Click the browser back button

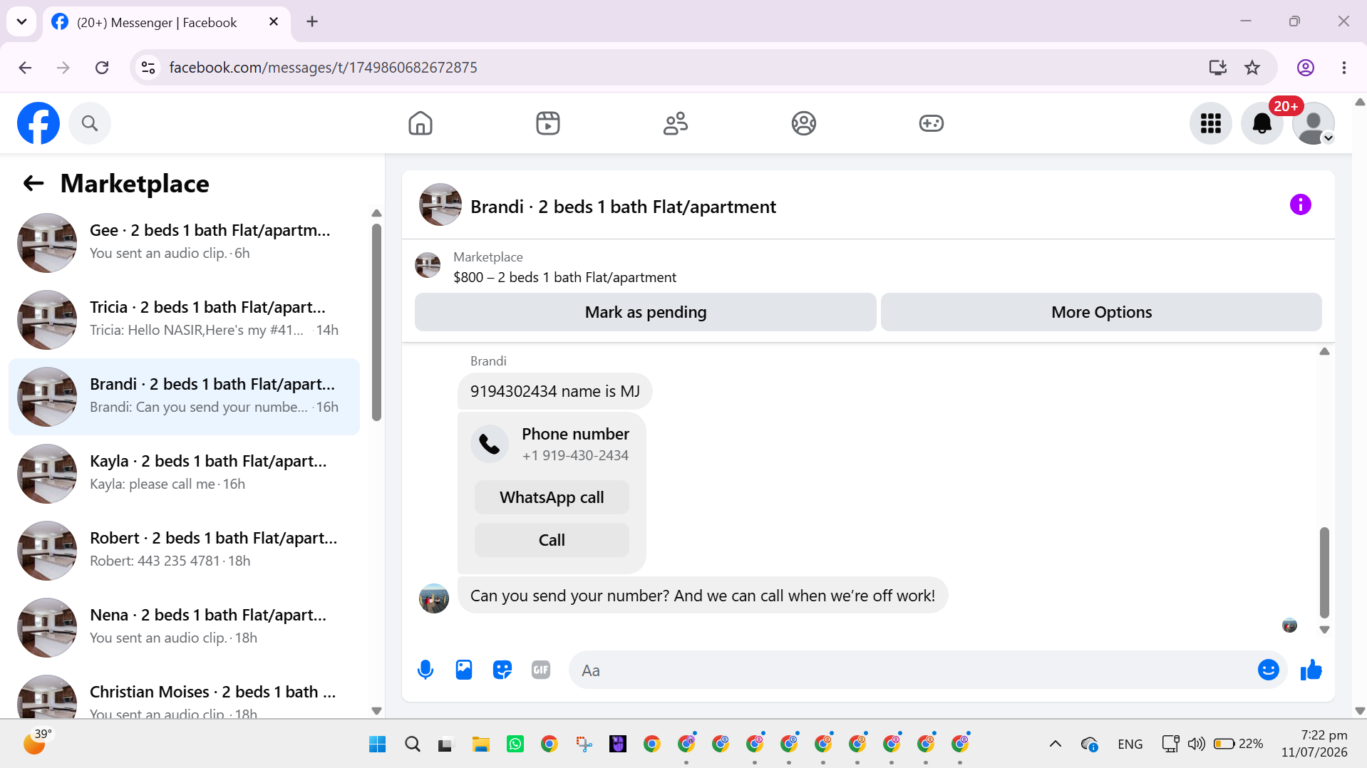coord(26,68)
